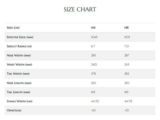Select the Waist Width (mm) row label
The width and height of the screenshot is (160, 120).
pos(18,65)
